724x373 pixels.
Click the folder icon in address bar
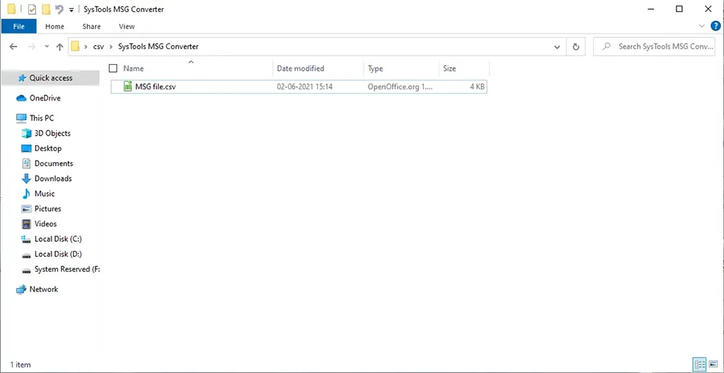pyautogui.click(x=75, y=47)
